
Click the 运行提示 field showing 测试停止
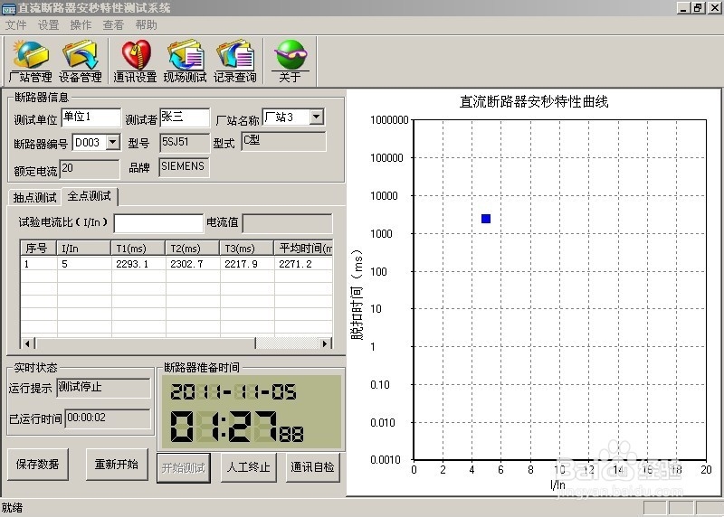coord(103,388)
